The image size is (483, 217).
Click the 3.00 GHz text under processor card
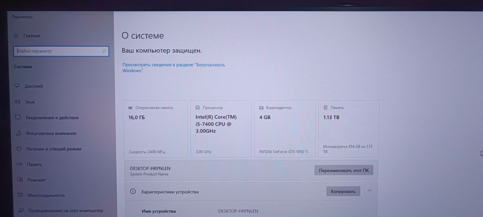point(203,152)
